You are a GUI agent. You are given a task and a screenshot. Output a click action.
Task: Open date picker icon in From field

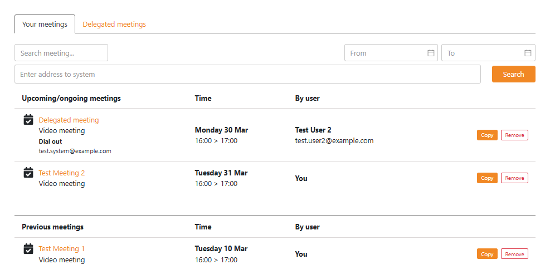[x=431, y=53]
